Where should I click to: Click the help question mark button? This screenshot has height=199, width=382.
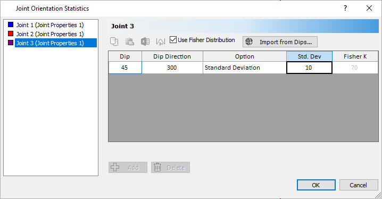pyautogui.click(x=345, y=8)
